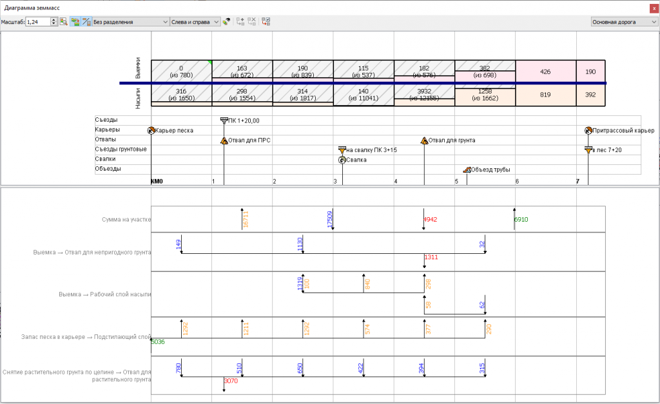Image resolution: width=660 pixels, height=404 pixels.
Task: Click the checklist distribution icon with red arrow
Action: tap(266, 21)
